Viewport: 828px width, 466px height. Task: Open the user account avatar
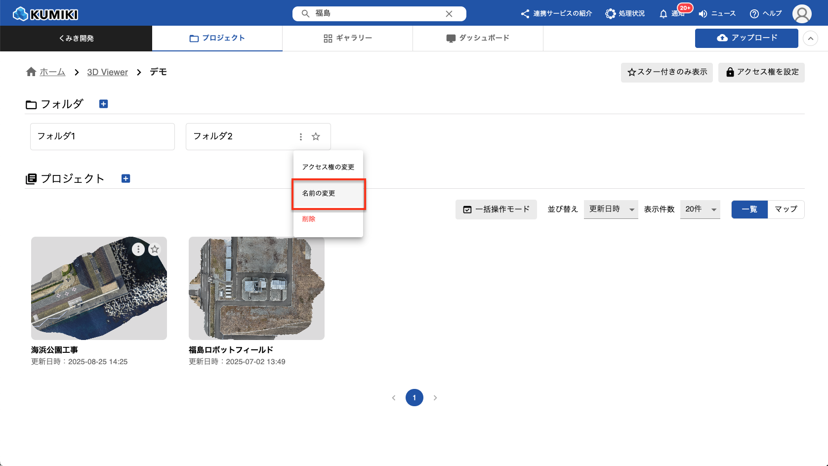click(x=801, y=14)
